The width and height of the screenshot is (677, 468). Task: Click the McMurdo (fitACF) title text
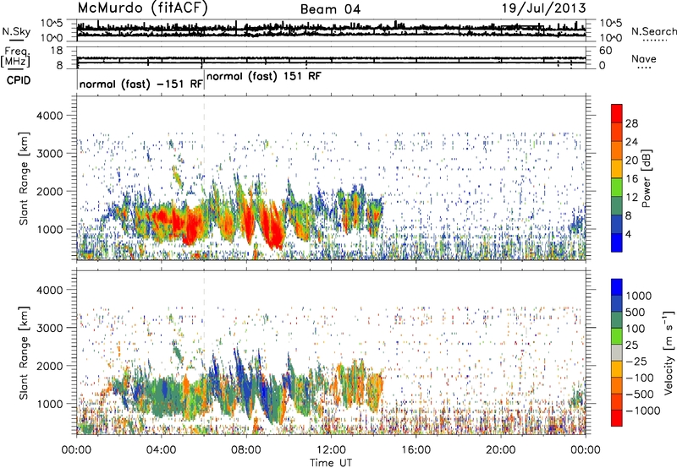142,8
